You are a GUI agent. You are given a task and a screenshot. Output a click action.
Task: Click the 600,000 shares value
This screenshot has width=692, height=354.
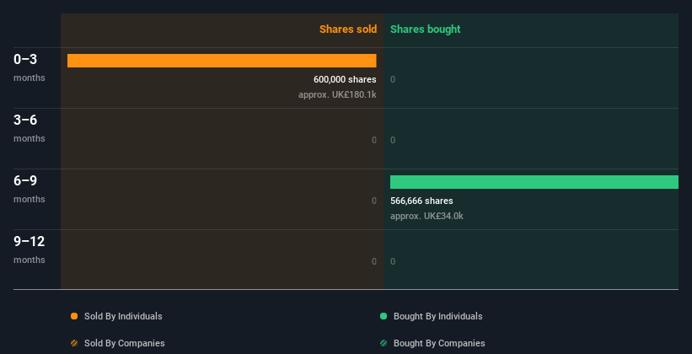pyautogui.click(x=345, y=79)
